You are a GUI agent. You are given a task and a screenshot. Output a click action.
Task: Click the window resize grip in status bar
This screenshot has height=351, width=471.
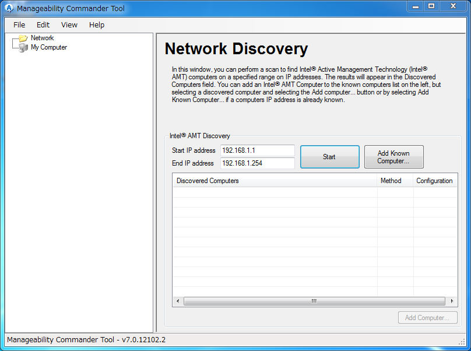[462, 342]
